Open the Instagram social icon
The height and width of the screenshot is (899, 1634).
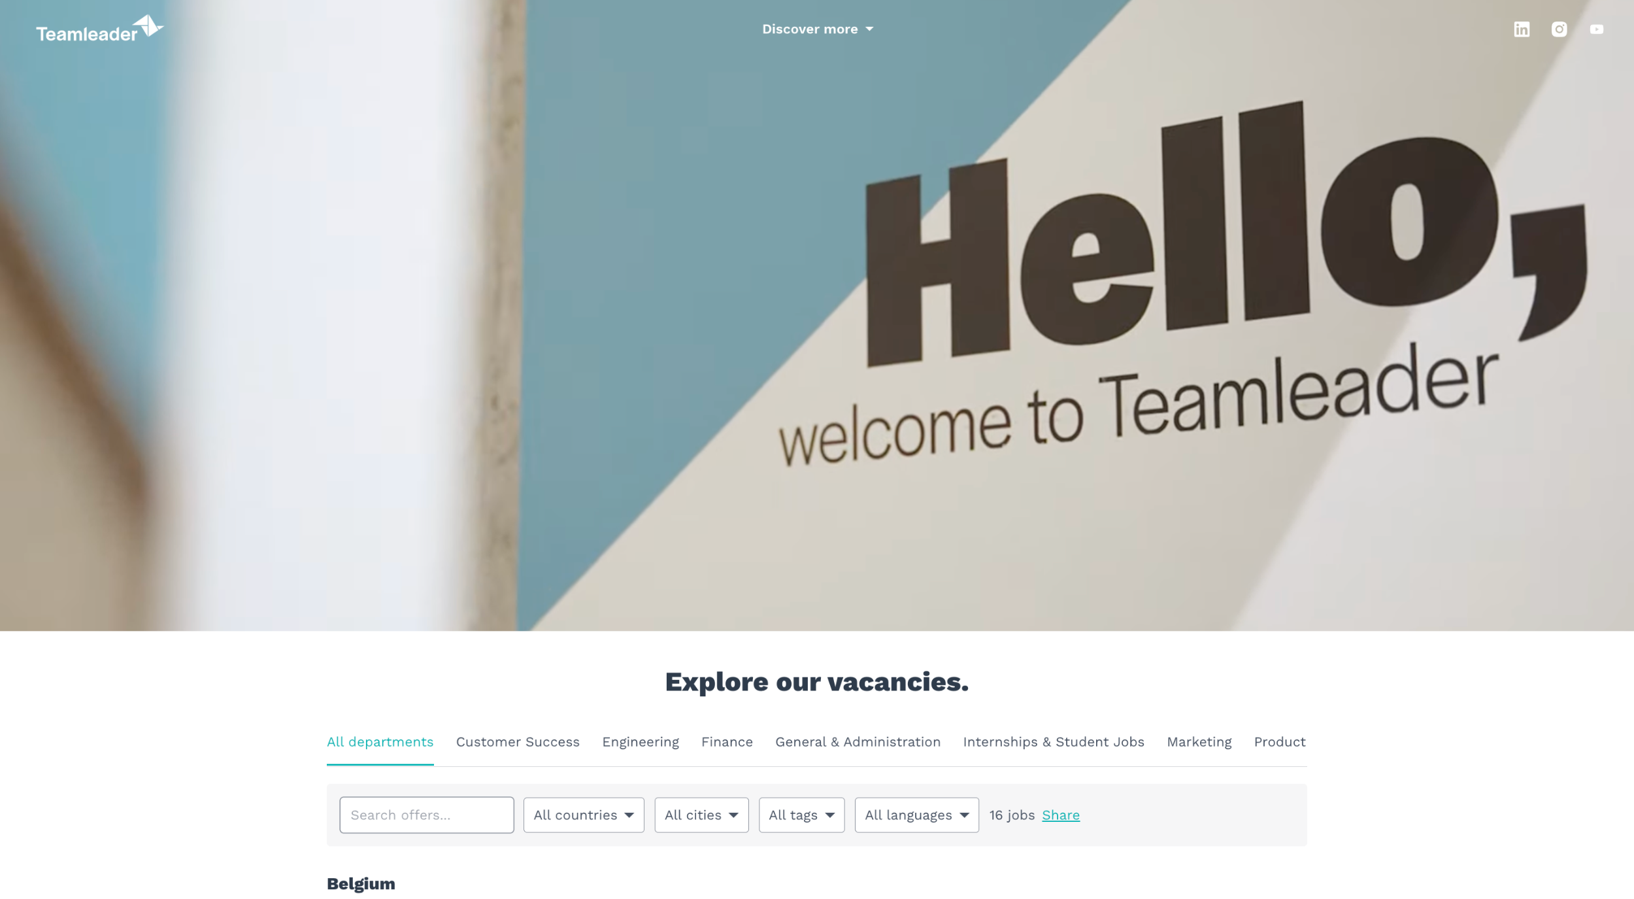[1559, 29]
